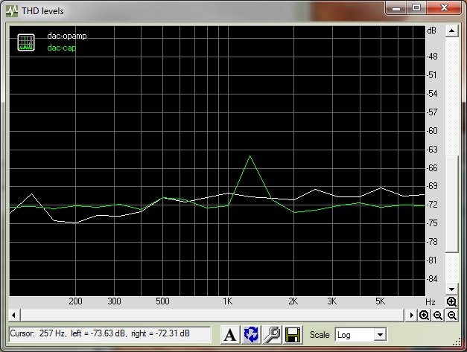467x352 pixels.
Task: Open settings with the wrench button
Action: tap(272, 335)
